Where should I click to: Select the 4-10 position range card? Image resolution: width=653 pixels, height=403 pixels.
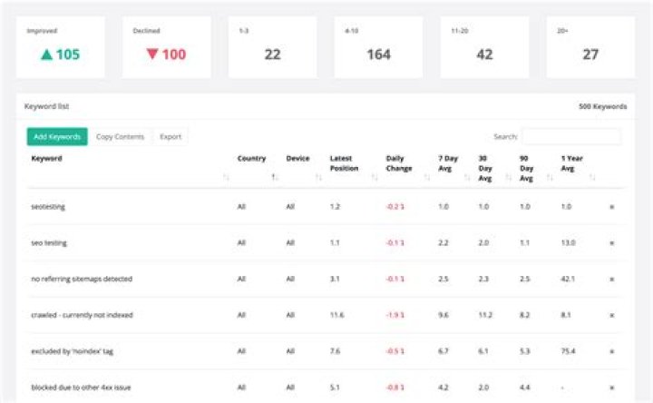(x=378, y=47)
